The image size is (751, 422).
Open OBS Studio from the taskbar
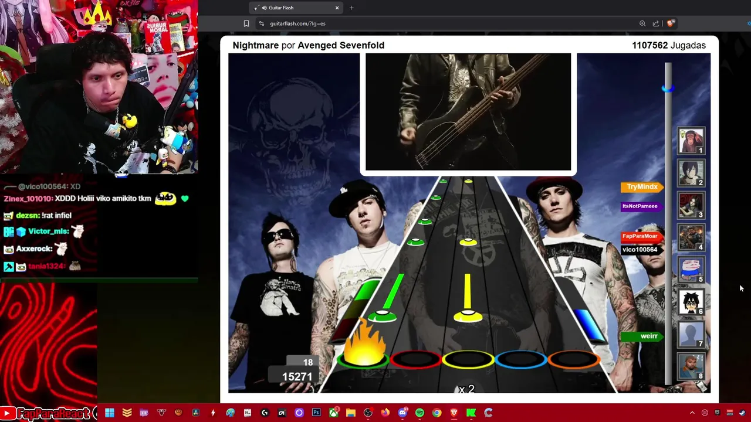pos(368,413)
